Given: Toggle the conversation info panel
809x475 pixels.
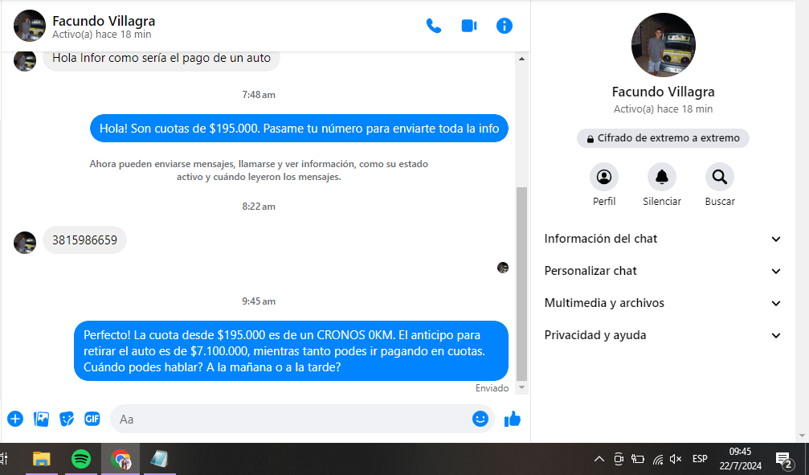Looking at the screenshot, I should (x=505, y=26).
